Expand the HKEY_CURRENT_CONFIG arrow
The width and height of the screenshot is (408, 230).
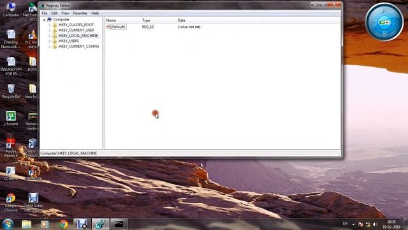coord(50,47)
